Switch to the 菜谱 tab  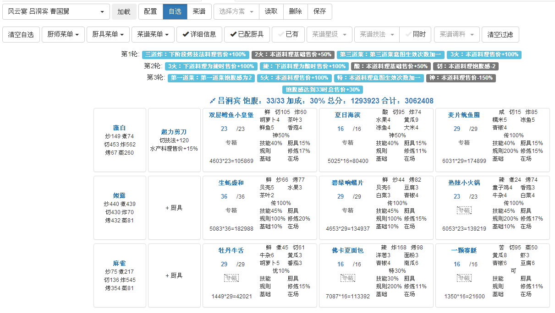coord(199,11)
